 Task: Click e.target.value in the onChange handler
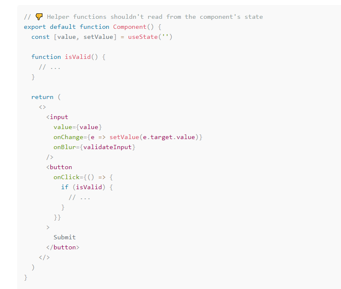[169, 137]
